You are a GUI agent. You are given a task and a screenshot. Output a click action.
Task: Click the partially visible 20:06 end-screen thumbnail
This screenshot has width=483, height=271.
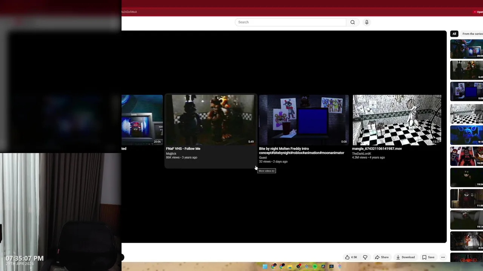(142, 120)
